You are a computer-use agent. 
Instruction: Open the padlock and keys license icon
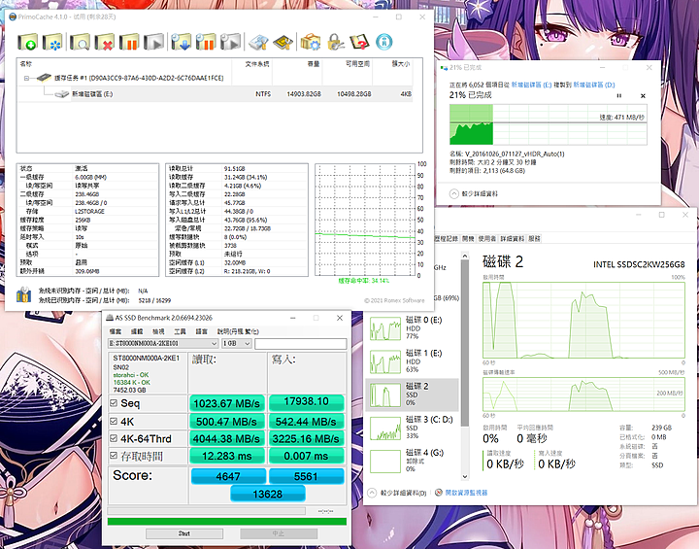pos(335,42)
